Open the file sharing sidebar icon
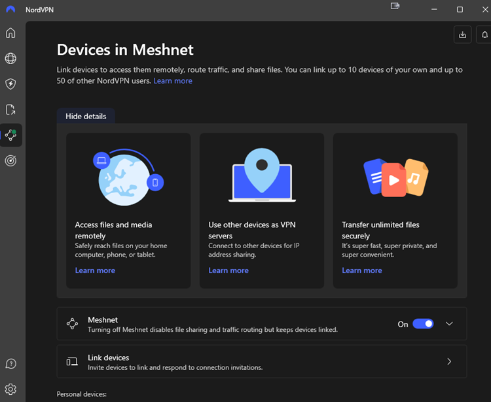This screenshot has height=402, width=491. 10,109
